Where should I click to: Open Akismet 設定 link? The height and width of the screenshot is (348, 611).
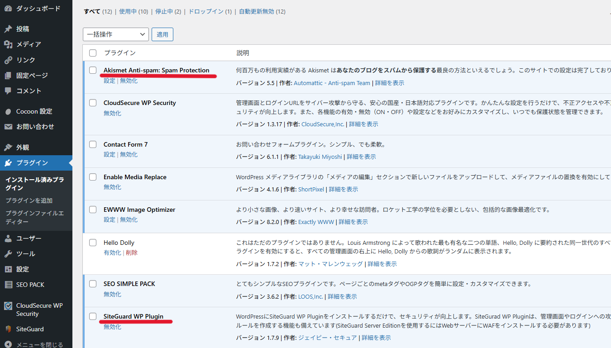pos(110,81)
